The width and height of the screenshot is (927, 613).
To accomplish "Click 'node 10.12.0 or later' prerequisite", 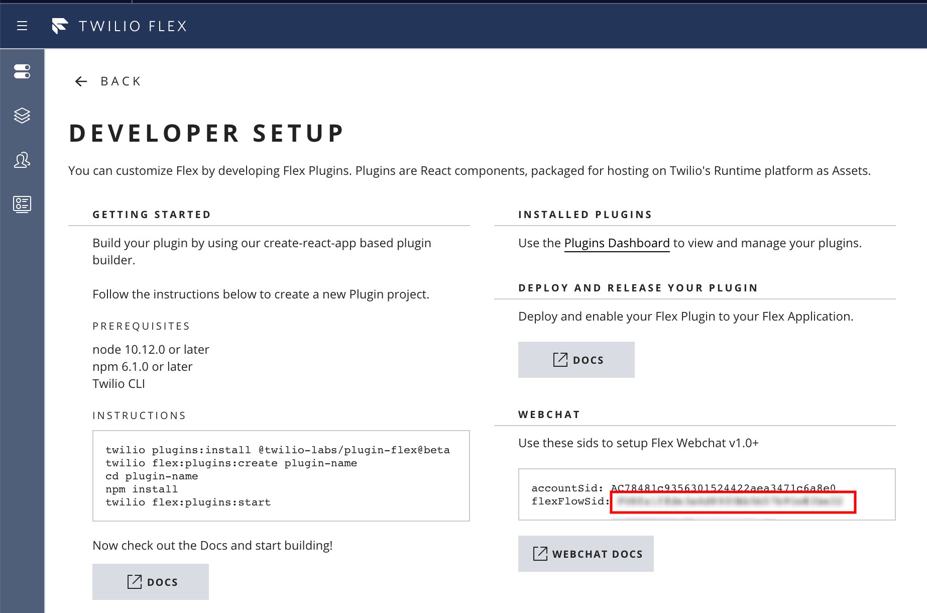I will [151, 350].
